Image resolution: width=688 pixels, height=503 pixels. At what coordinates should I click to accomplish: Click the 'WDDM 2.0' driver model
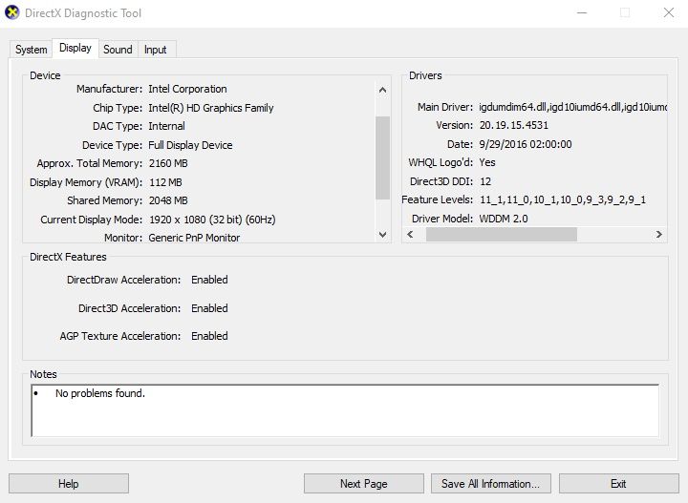504,219
